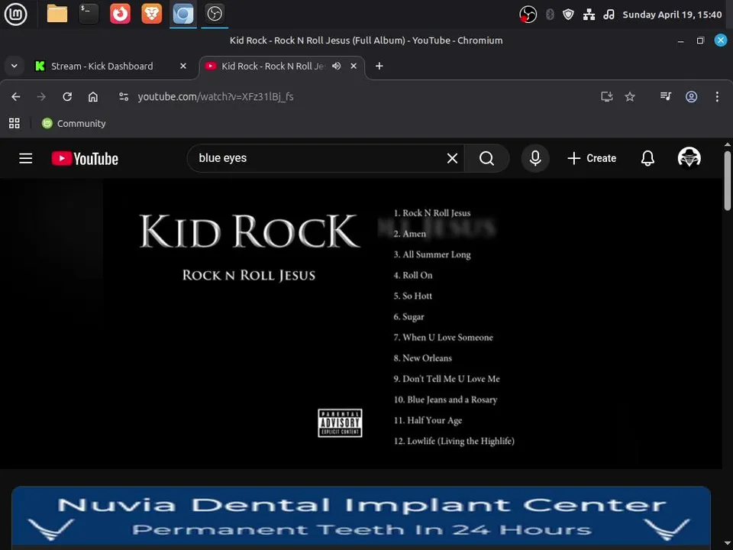Click track text "3. All Summer Long"
Viewport: 733px width, 550px height.
(432, 254)
